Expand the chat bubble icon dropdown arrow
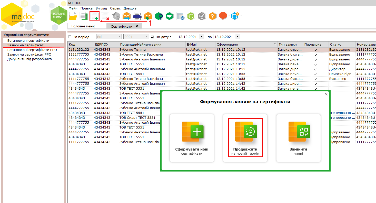The image size is (376, 203). (229, 16)
